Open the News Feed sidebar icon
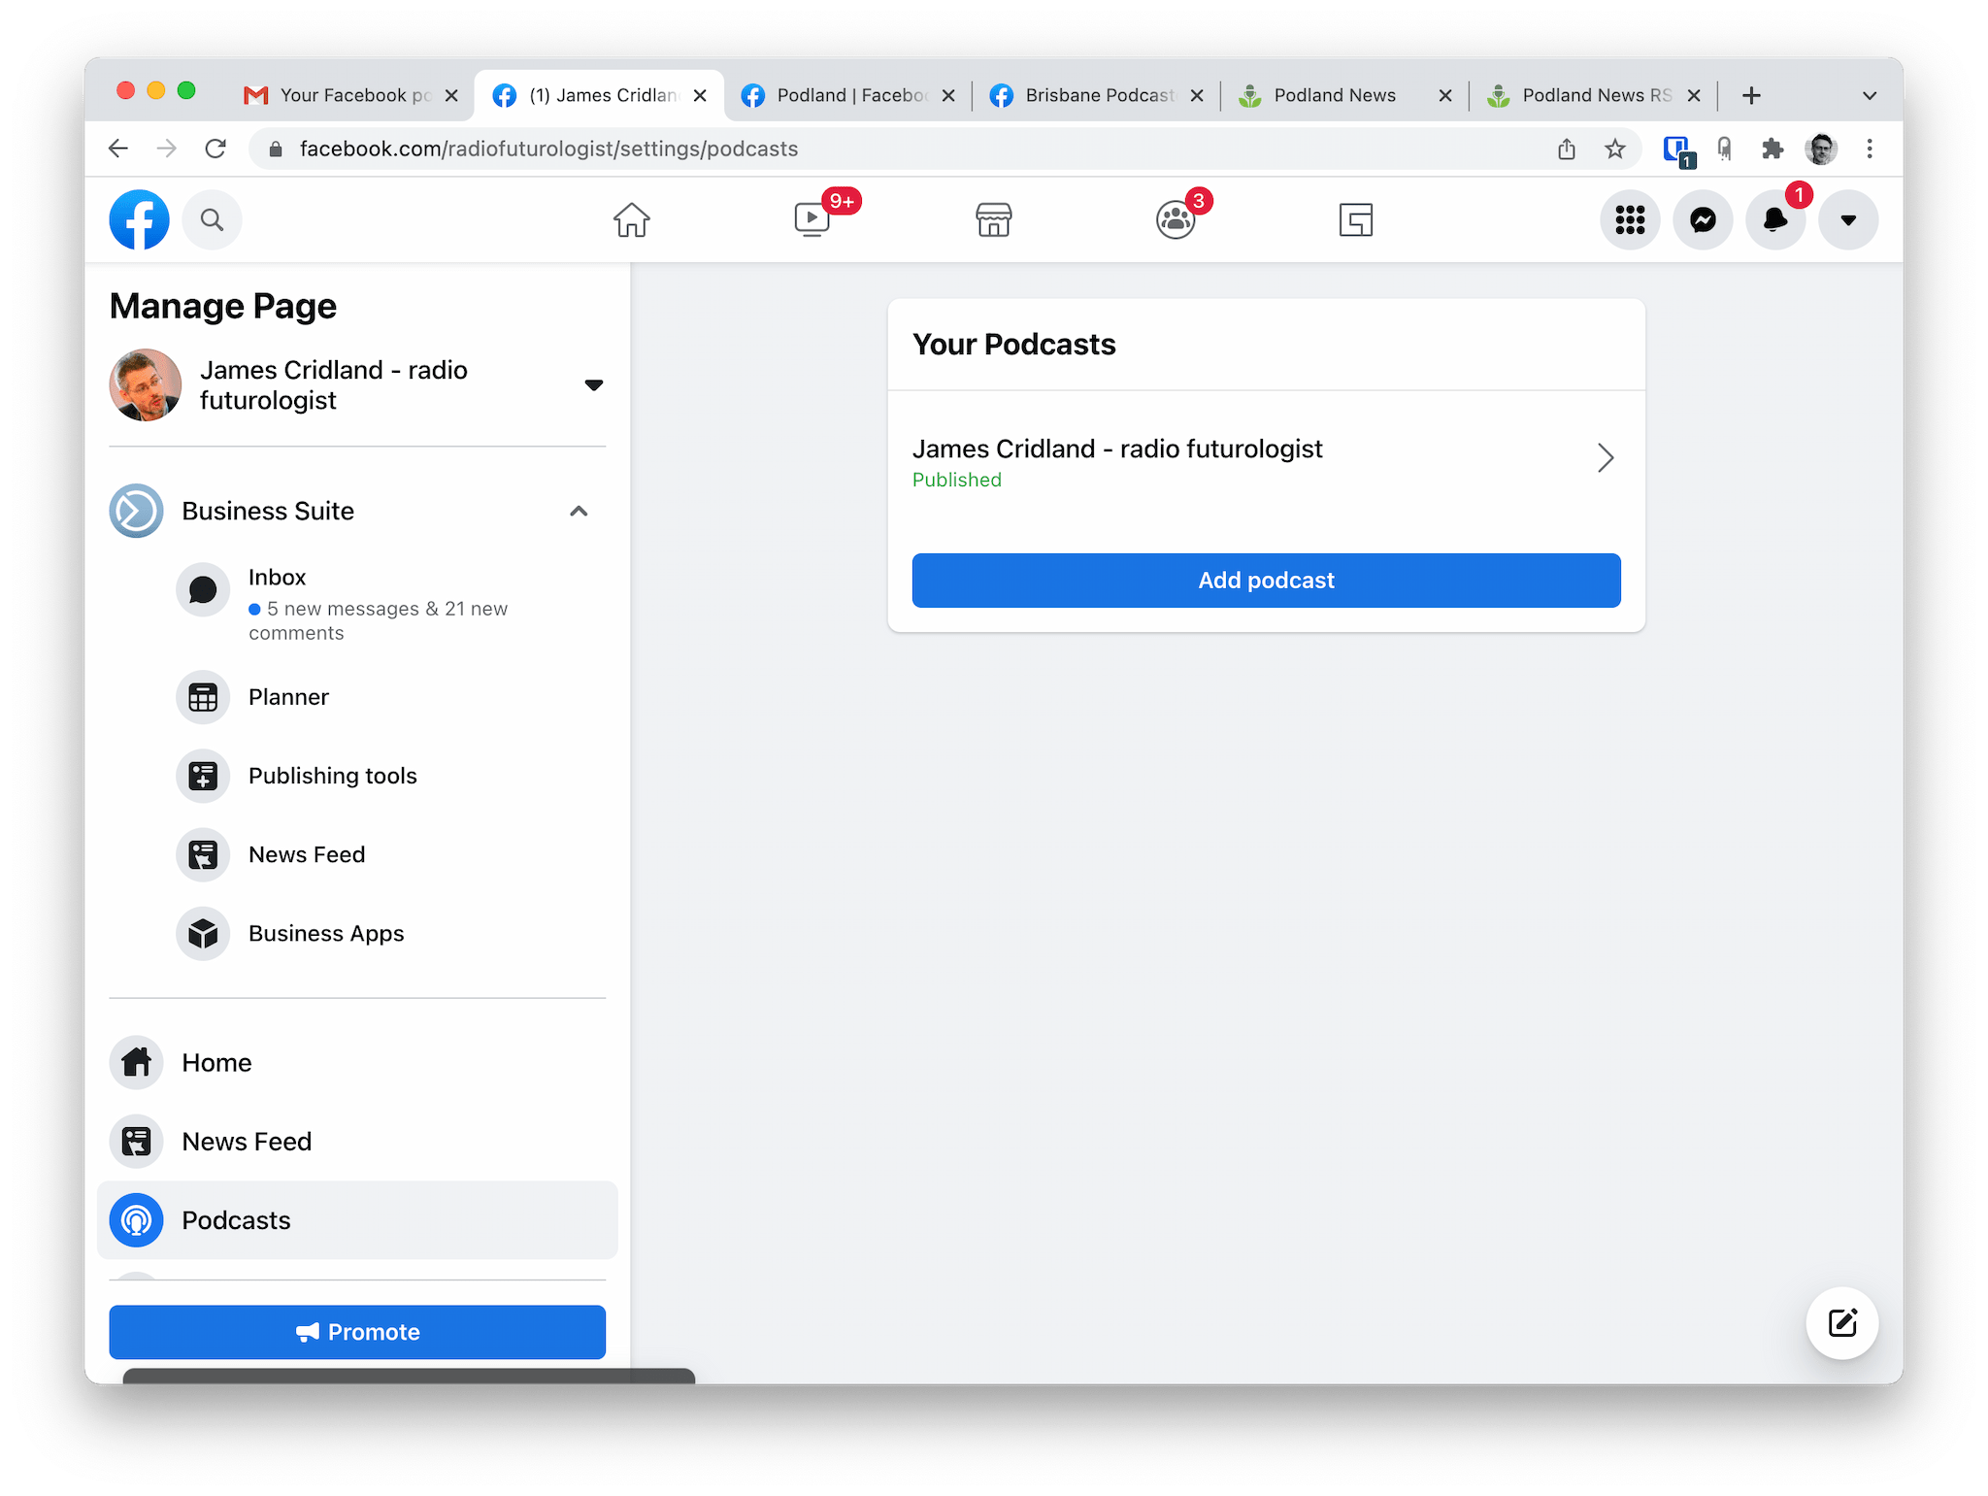The width and height of the screenshot is (1988, 1496). 137,1141
